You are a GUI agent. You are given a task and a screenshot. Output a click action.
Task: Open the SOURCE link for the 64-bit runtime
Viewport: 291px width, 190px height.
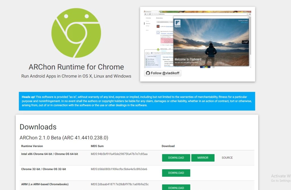click(227, 158)
